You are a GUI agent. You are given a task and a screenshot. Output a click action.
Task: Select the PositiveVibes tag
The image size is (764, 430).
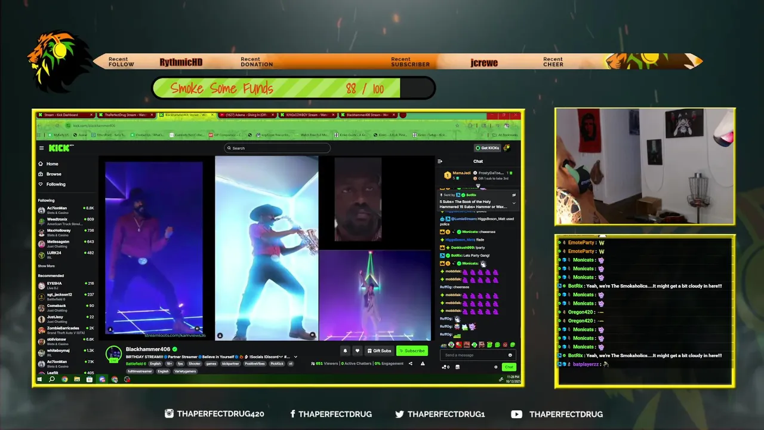pos(255,363)
